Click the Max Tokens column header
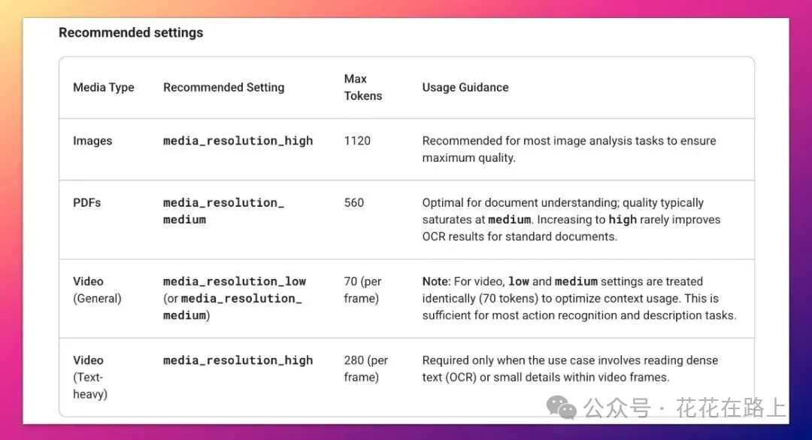 363,87
